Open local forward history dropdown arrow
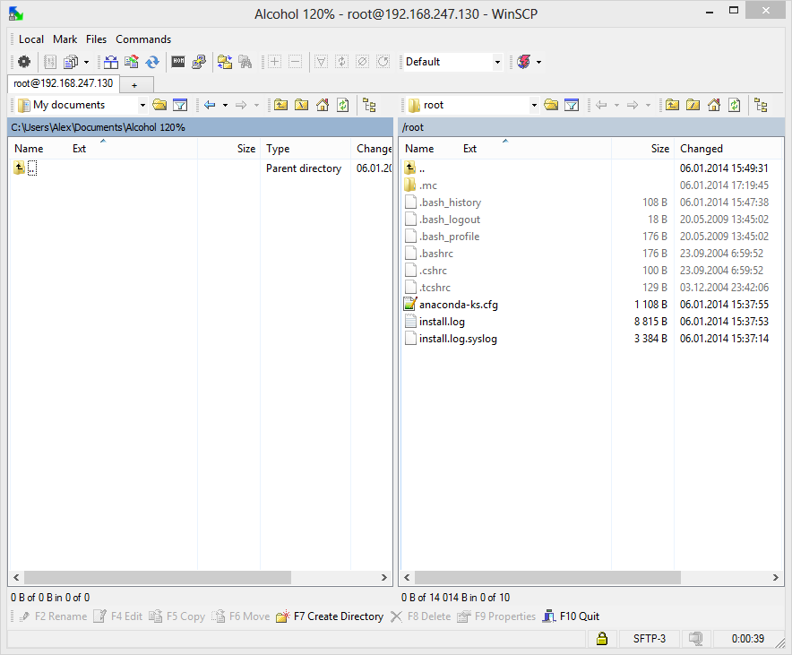Image resolution: width=792 pixels, height=655 pixels. pyautogui.click(x=256, y=105)
